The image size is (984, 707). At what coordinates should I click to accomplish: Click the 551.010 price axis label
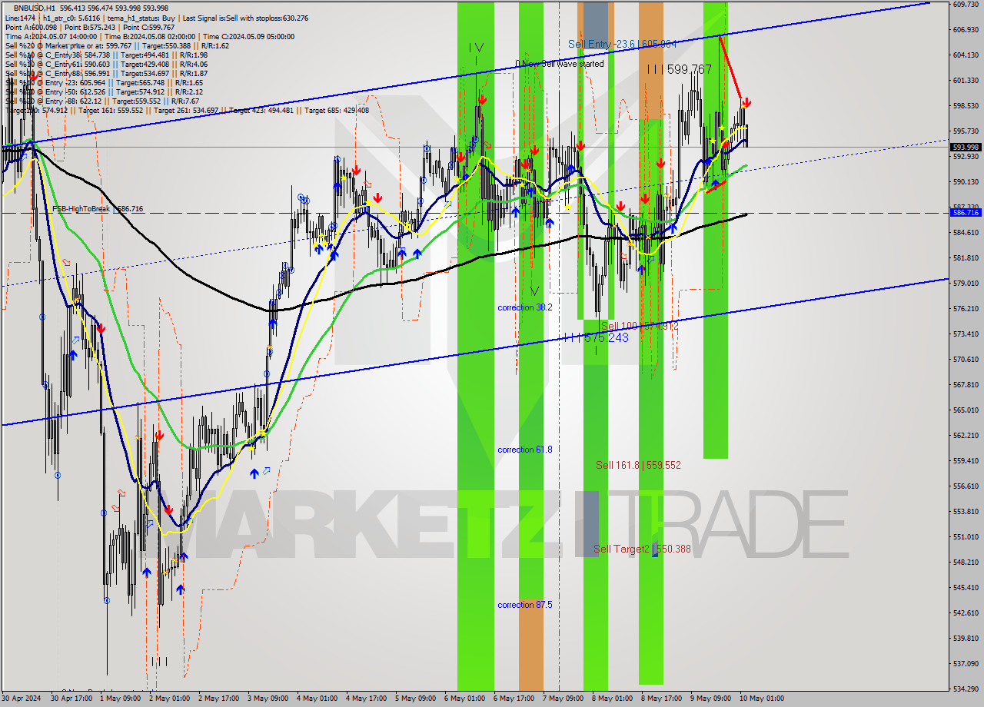click(966, 536)
